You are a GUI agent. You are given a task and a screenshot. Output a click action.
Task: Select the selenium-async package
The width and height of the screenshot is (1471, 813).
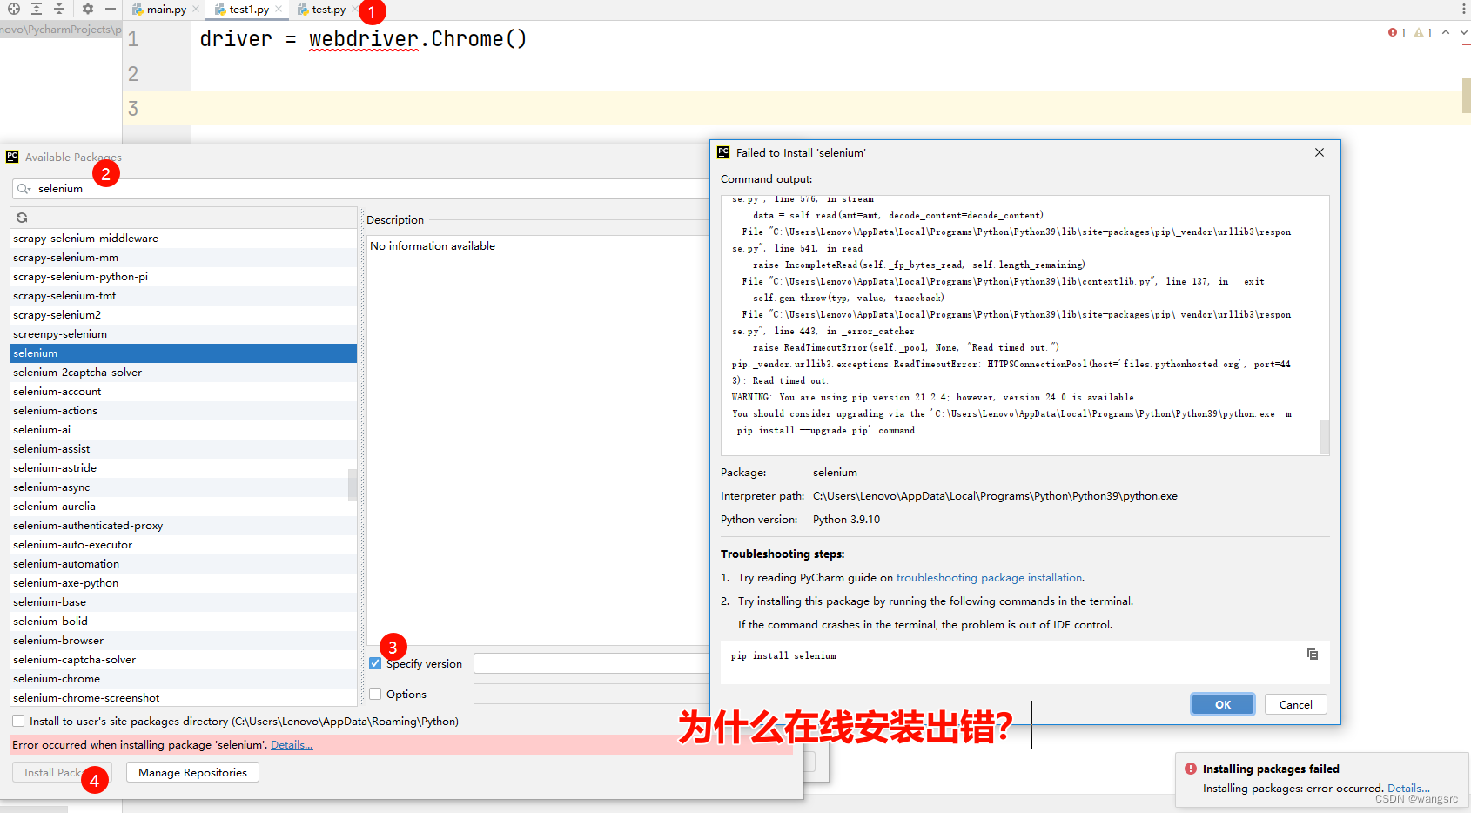tap(184, 487)
